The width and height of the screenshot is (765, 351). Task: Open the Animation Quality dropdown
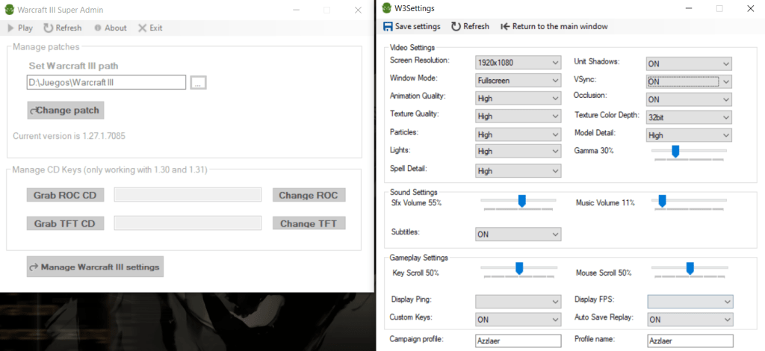pyautogui.click(x=518, y=99)
